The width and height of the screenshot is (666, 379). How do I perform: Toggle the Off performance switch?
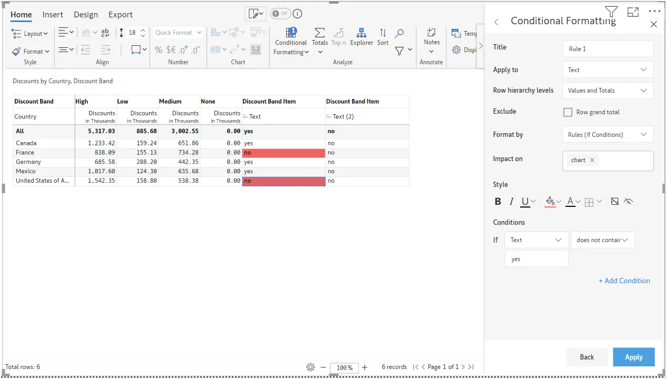click(x=280, y=13)
